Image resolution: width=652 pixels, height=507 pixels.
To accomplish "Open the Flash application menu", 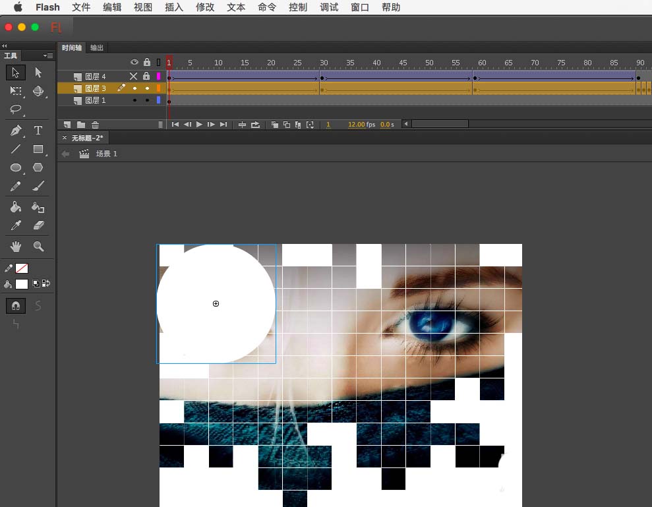I will click(x=47, y=7).
